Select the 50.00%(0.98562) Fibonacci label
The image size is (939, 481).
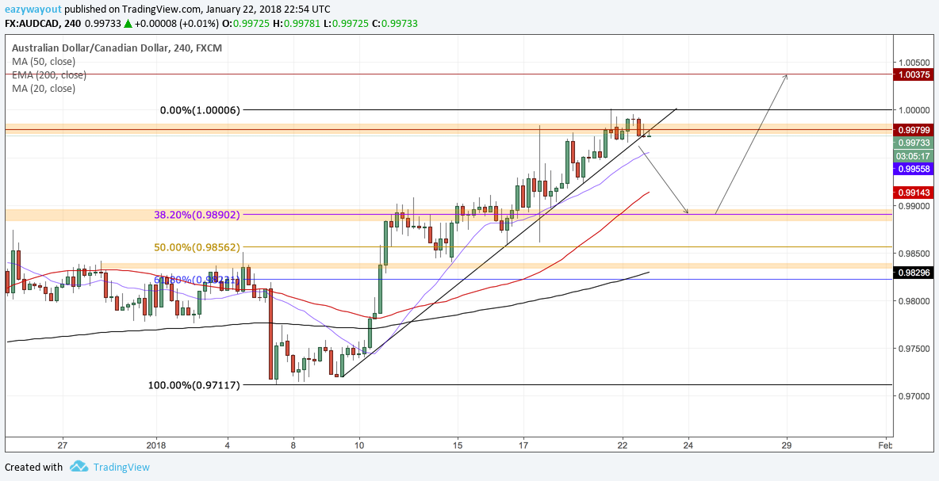[197, 246]
